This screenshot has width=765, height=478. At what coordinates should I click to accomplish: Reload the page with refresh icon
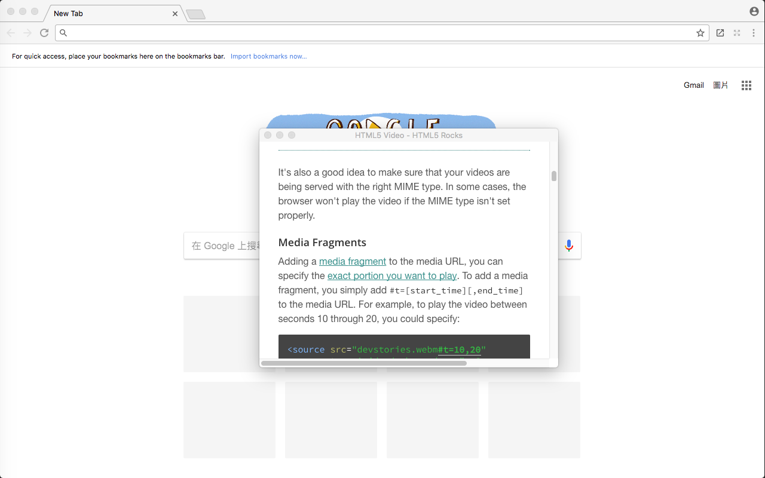pyautogui.click(x=44, y=33)
